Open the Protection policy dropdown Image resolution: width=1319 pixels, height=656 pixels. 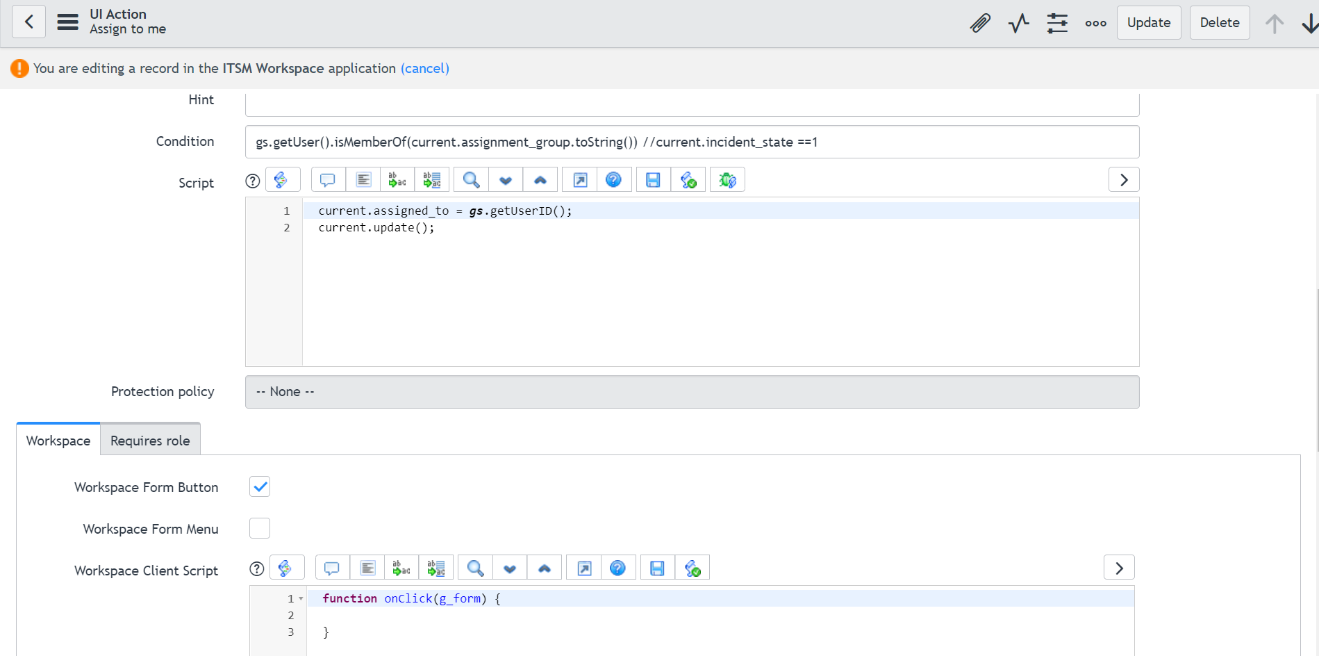pyautogui.click(x=692, y=392)
